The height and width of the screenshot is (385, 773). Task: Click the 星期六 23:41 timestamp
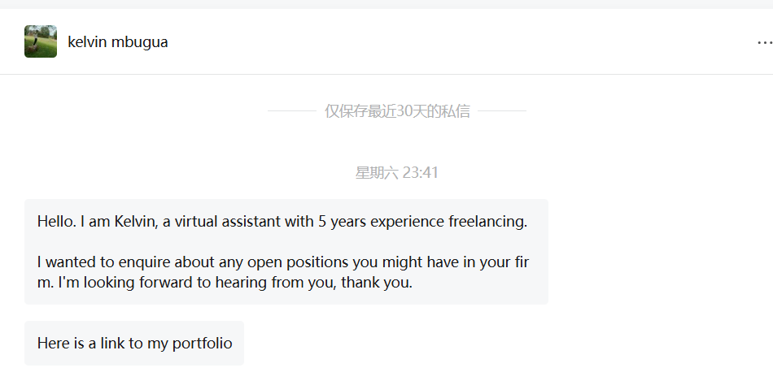pyautogui.click(x=397, y=172)
